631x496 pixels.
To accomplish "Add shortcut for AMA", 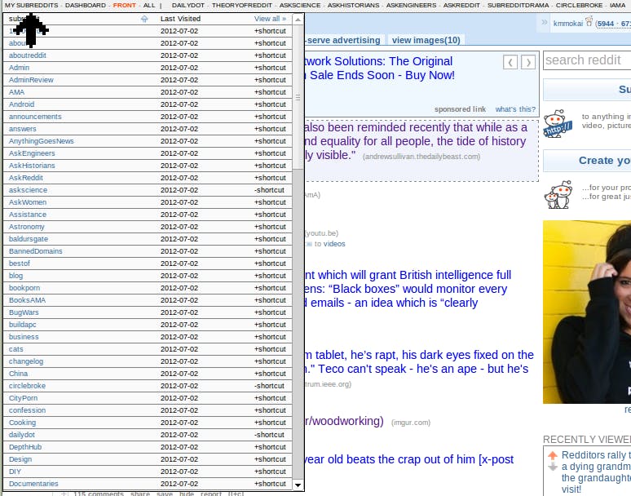I will 270,92.
